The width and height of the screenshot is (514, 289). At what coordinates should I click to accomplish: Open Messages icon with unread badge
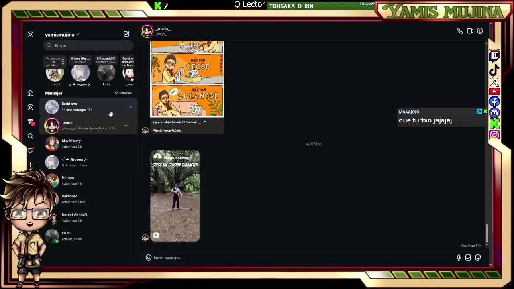tap(31, 122)
